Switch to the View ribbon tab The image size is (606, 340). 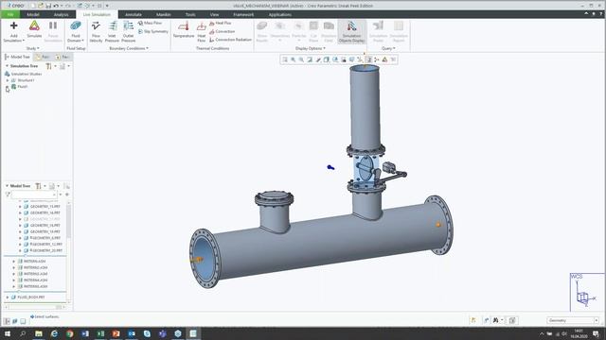tap(214, 15)
